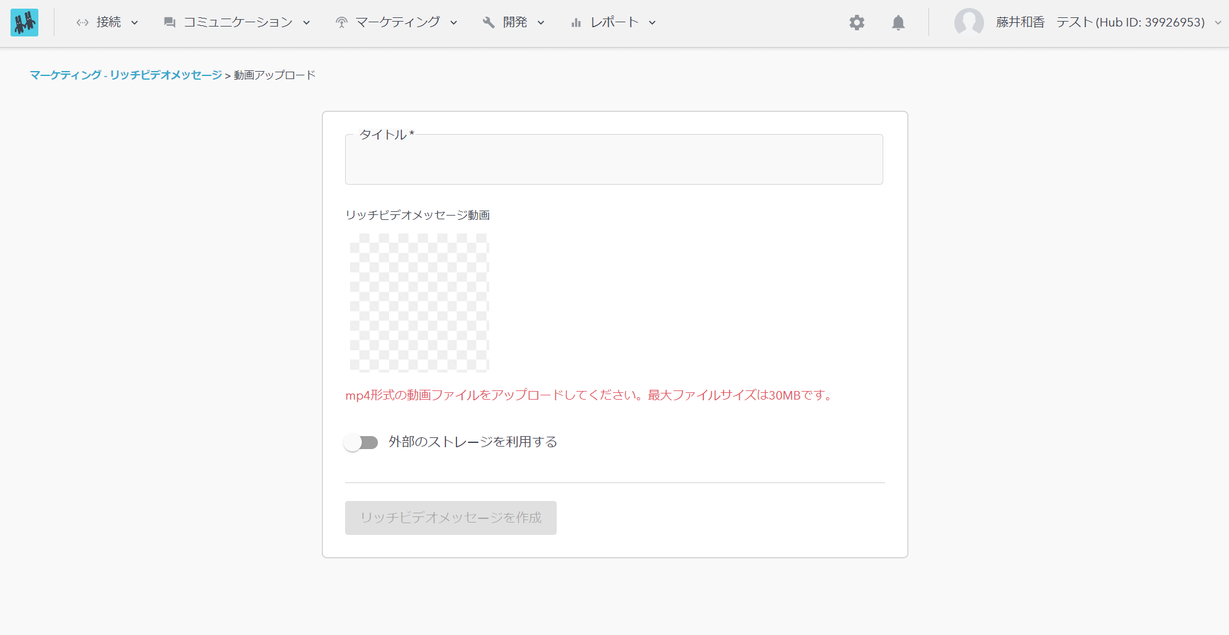Click the レポート bar chart icon
1229x635 pixels.
pos(576,23)
